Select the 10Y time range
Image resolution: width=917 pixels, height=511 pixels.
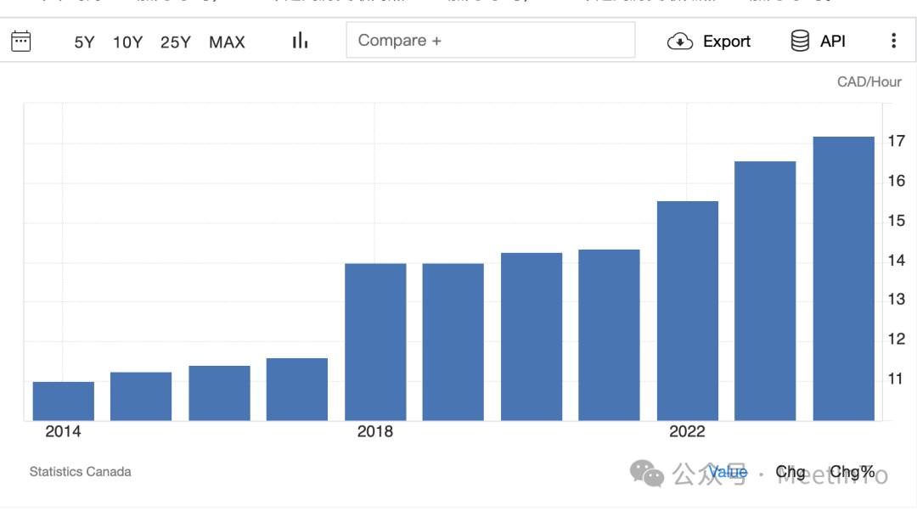tap(127, 42)
